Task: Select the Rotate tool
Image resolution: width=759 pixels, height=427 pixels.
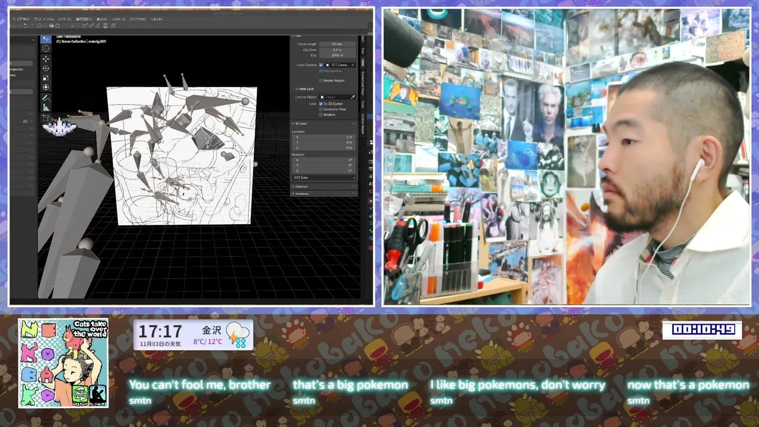Action: (x=46, y=68)
